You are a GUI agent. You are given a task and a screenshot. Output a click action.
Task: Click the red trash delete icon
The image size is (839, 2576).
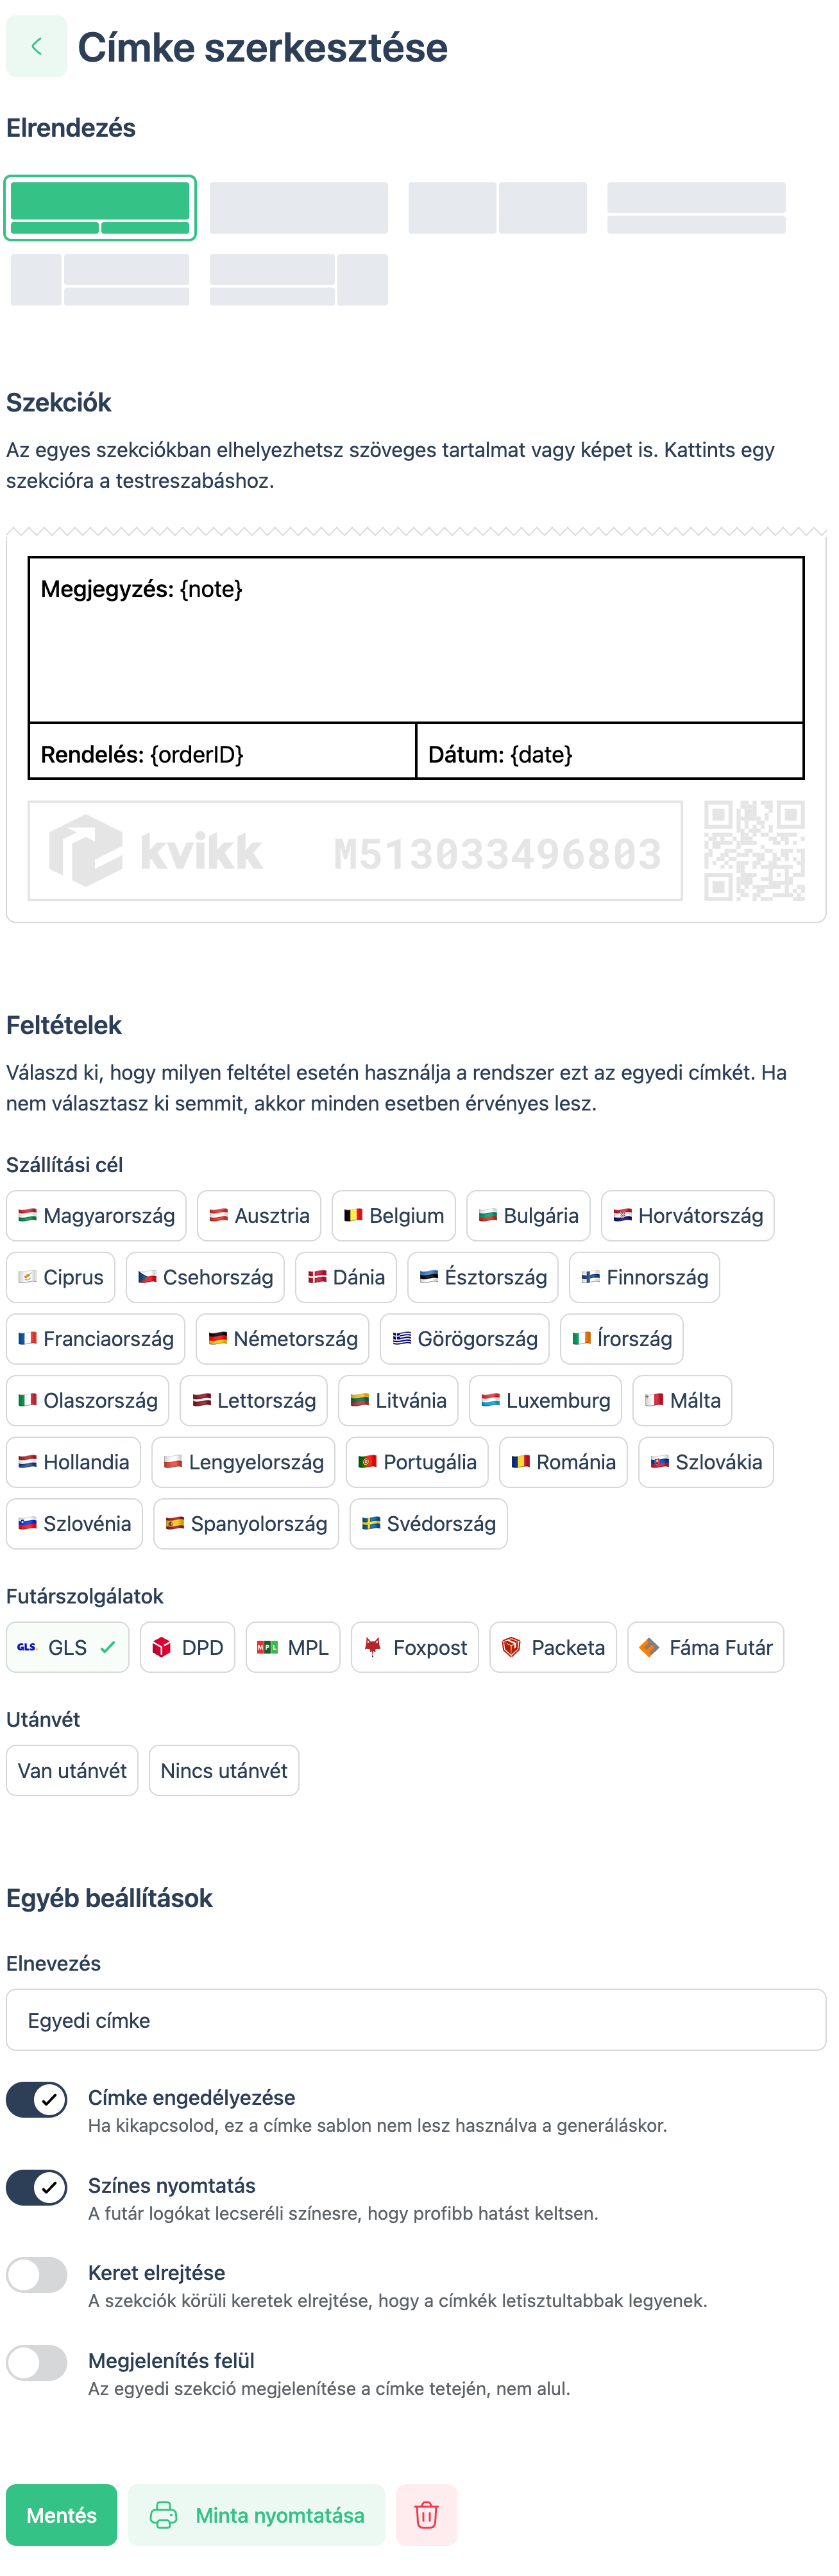[427, 2515]
